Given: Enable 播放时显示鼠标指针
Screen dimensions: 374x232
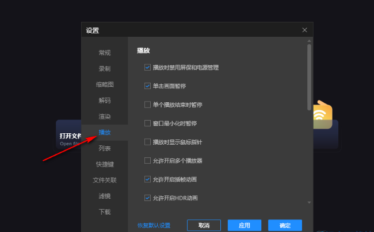Looking at the screenshot, I should pos(147,142).
